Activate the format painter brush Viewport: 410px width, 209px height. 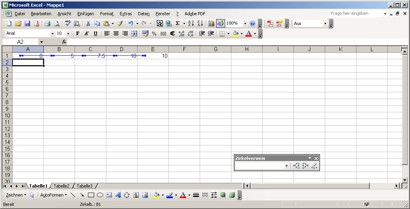[x=120, y=23]
